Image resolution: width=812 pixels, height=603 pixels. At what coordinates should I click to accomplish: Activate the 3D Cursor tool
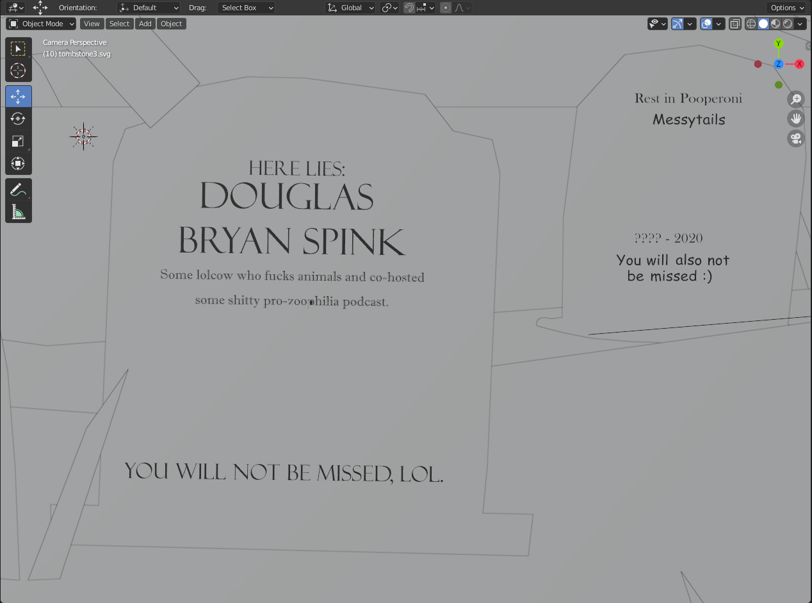[x=18, y=70]
